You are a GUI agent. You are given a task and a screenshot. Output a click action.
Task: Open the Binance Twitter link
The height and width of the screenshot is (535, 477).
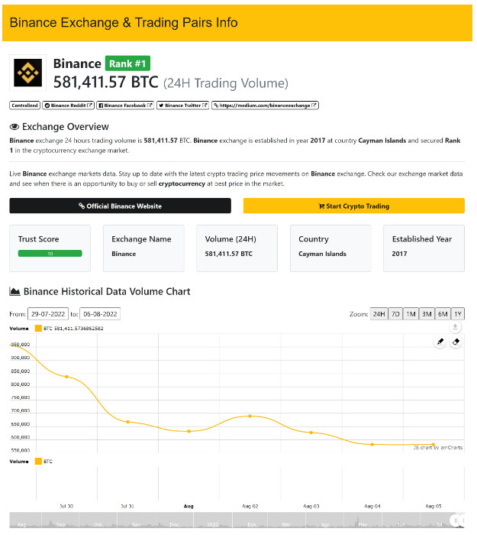tap(182, 105)
